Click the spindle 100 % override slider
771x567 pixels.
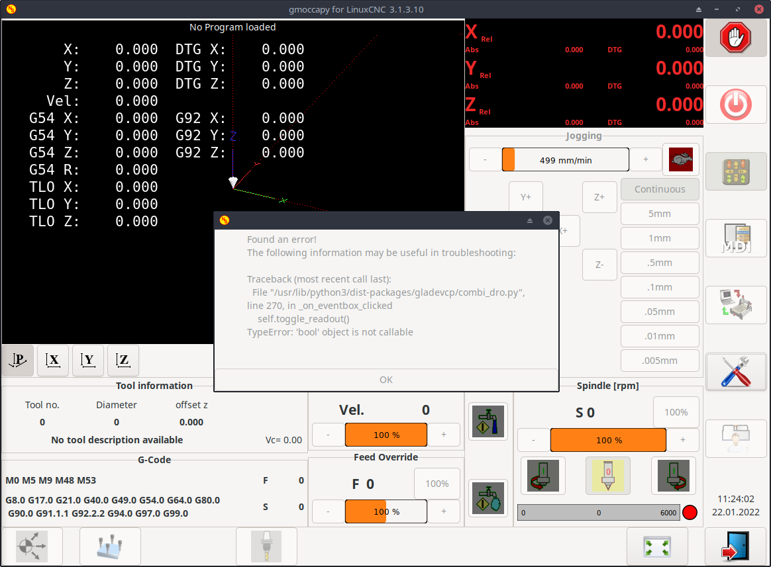[x=608, y=440]
